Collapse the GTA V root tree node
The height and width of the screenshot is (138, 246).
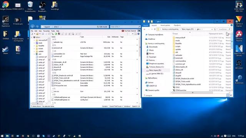pos(32,38)
